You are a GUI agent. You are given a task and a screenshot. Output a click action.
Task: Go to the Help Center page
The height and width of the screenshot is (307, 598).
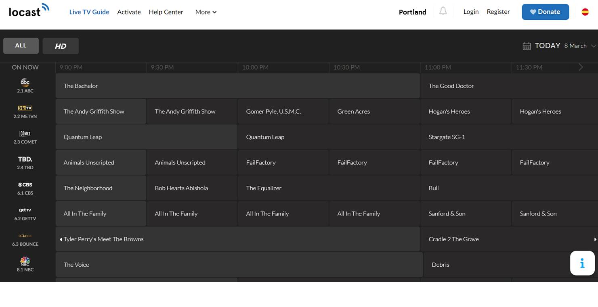click(x=166, y=12)
